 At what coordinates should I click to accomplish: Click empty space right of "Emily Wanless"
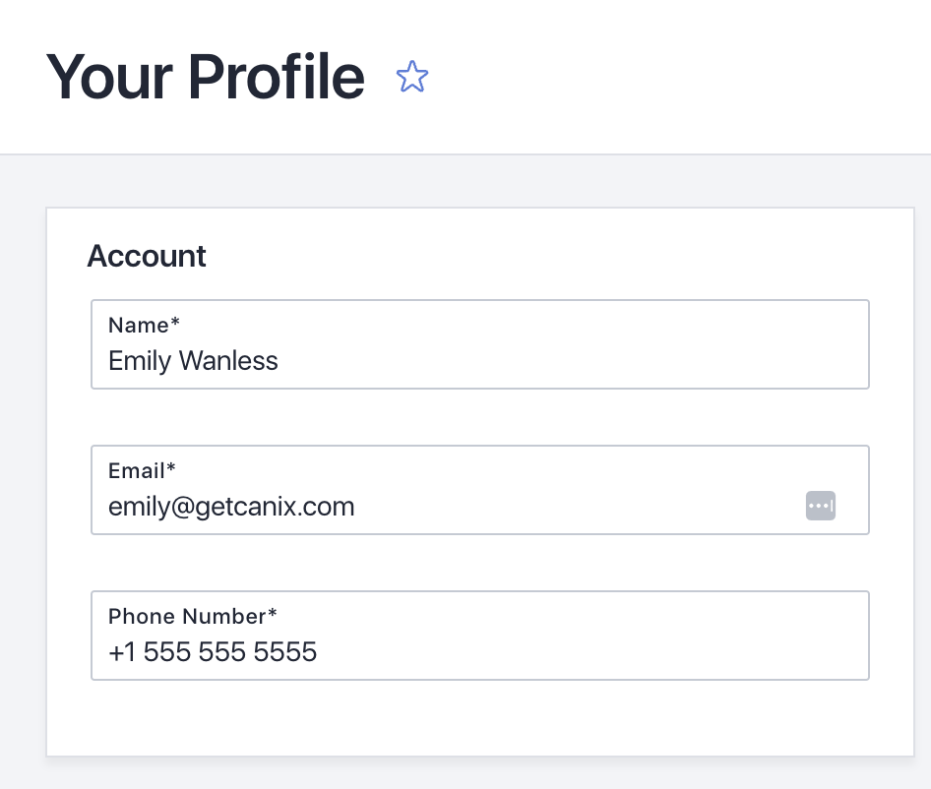pyautogui.click(x=571, y=361)
